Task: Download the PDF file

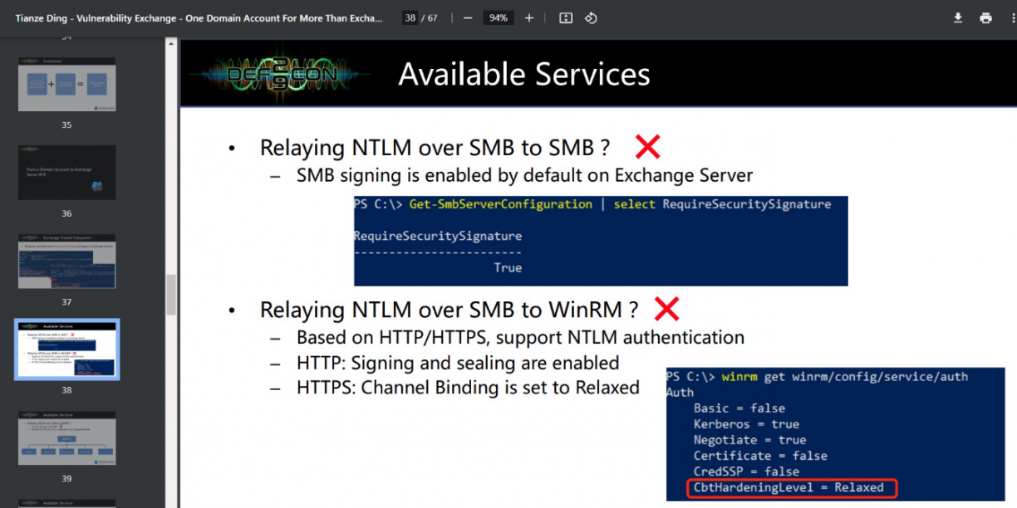Action: (x=958, y=18)
